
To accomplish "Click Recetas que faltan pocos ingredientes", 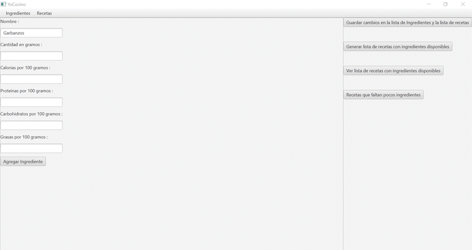I will [383, 95].
